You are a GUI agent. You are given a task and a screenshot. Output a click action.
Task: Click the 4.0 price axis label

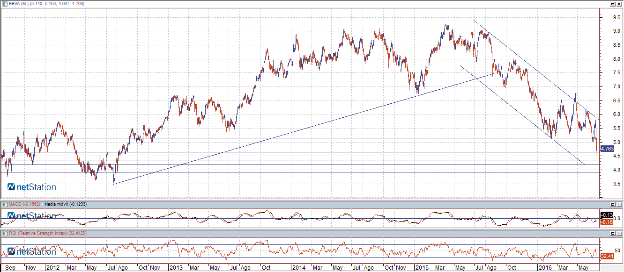coord(617,170)
